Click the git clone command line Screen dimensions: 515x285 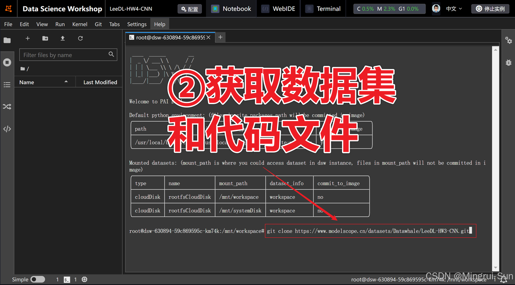click(371, 231)
